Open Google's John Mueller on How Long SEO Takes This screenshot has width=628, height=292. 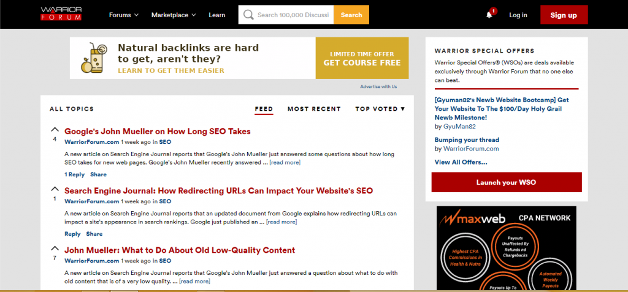158,131
